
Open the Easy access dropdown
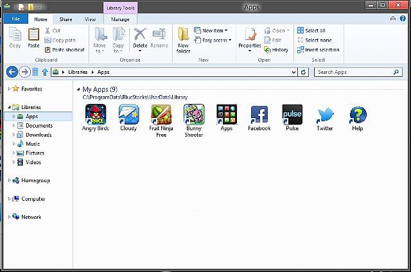point(216,40)
